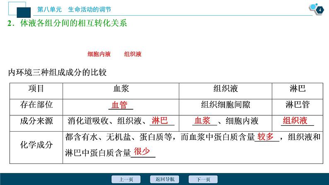Click the red label 组织液 above the table
Viewport: 329px width, 185px height.
point(133,54)
